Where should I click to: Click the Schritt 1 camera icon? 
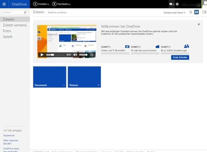[x=127, y=46]
